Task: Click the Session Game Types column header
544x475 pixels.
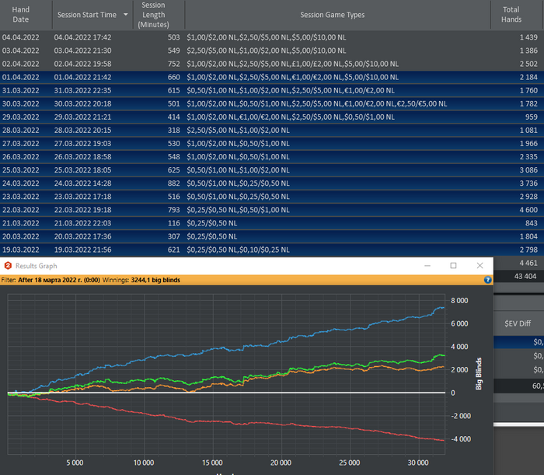Action: [x=337, y=15]
